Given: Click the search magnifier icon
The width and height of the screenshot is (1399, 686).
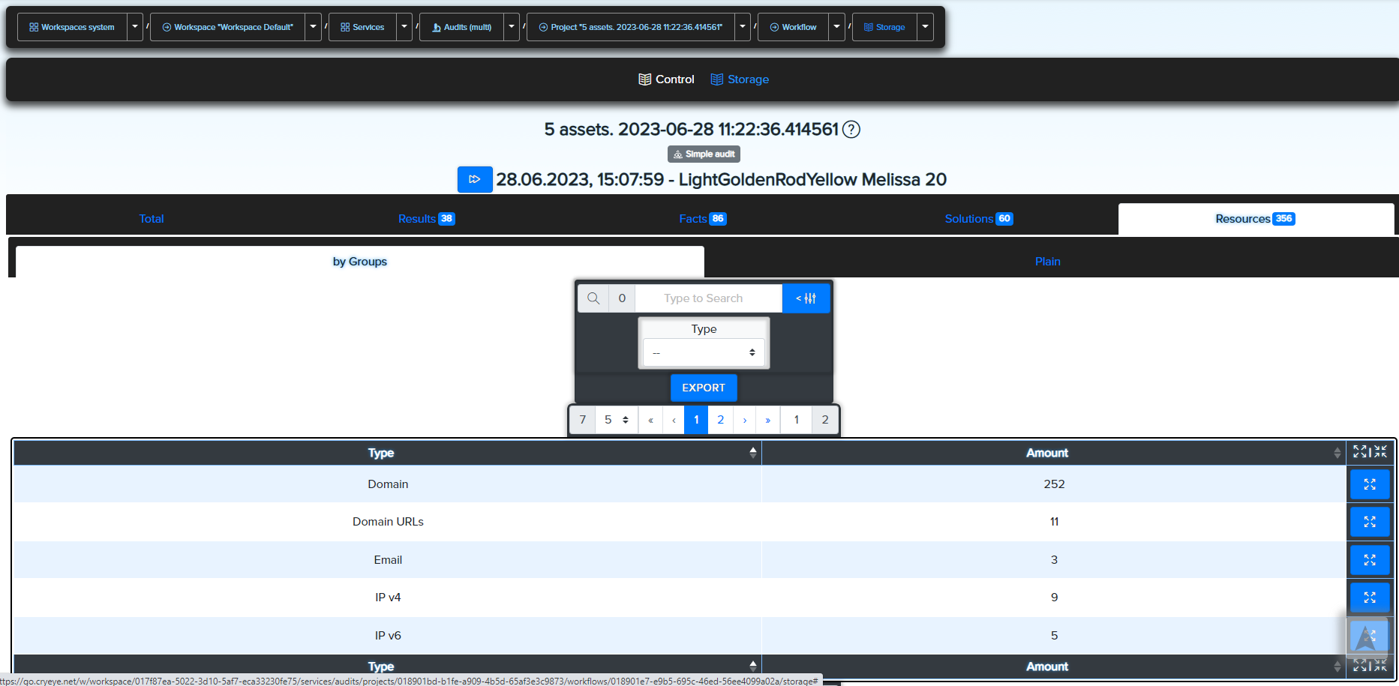Looking at the screenshot, I should click(x=593, y=298).
